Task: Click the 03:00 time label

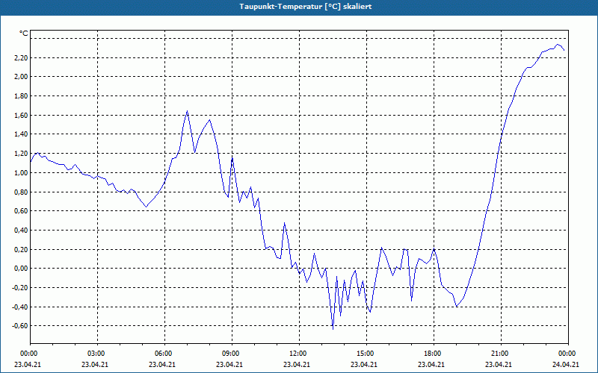Action: click(x=95, y=354)
